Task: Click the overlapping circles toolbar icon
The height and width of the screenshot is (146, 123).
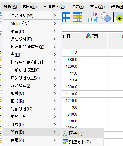Action: [106, 17]
